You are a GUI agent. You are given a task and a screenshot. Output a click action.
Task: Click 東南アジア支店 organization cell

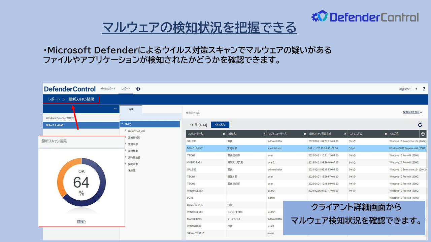[x=235, y=162]
